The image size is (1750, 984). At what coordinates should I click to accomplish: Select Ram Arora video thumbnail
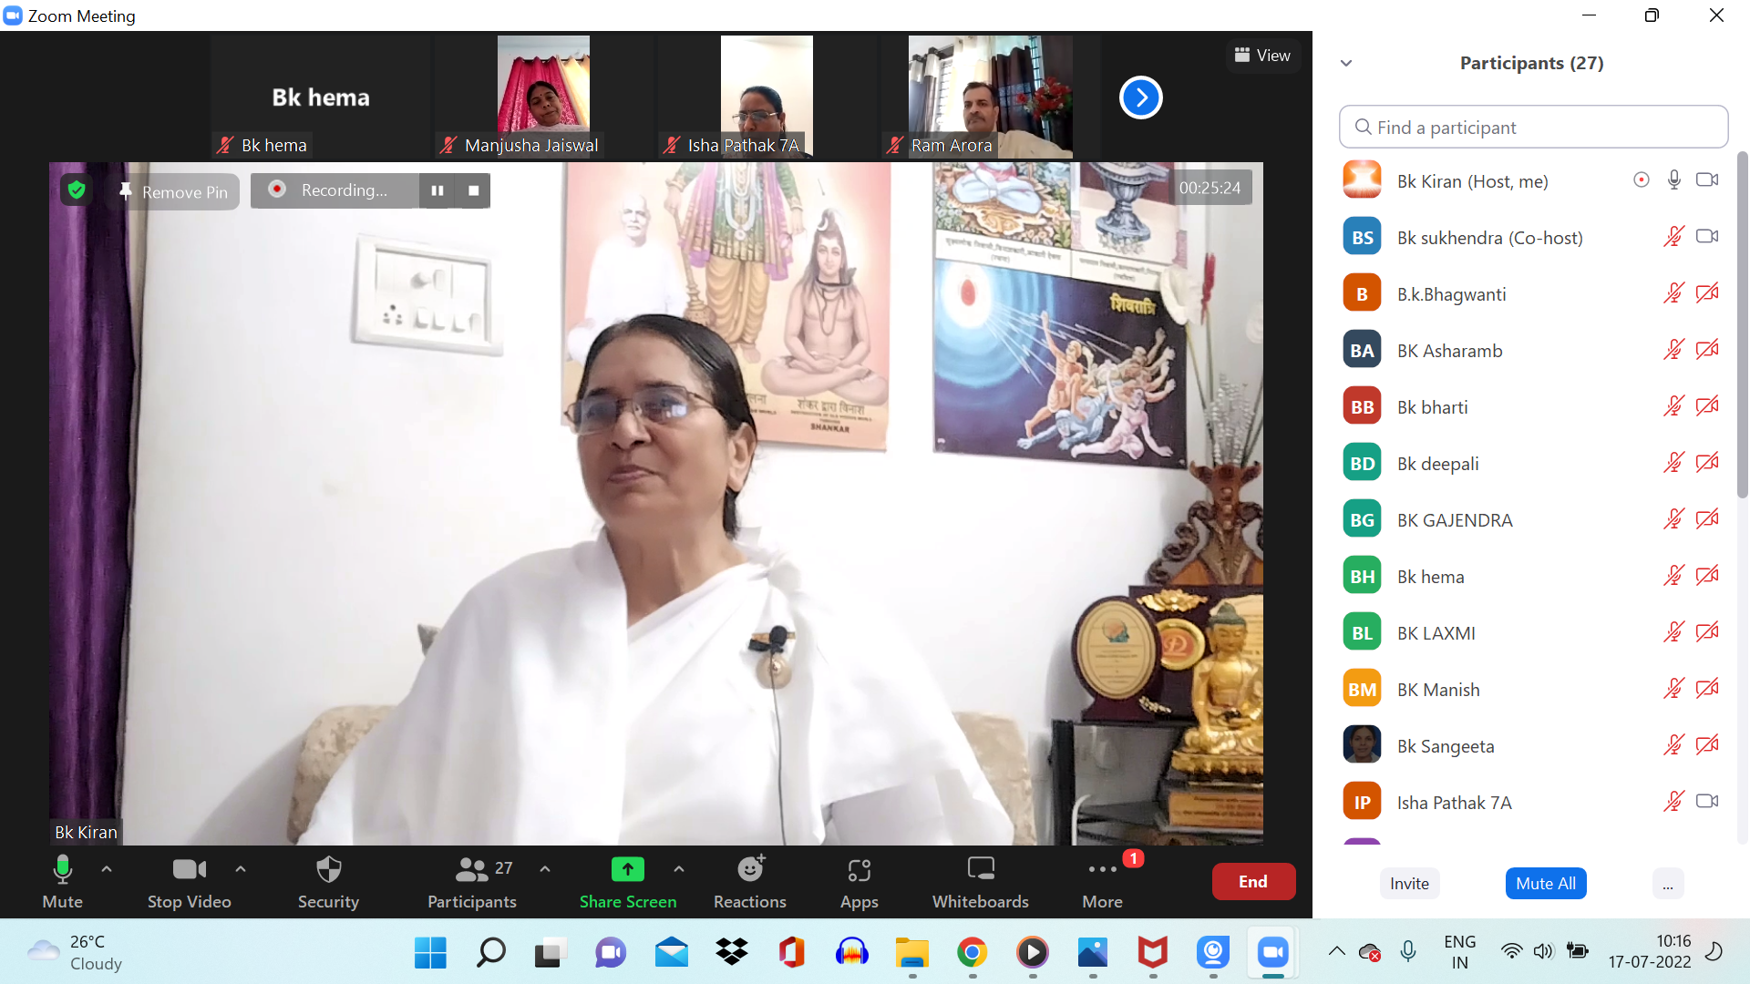coord(990,97)
